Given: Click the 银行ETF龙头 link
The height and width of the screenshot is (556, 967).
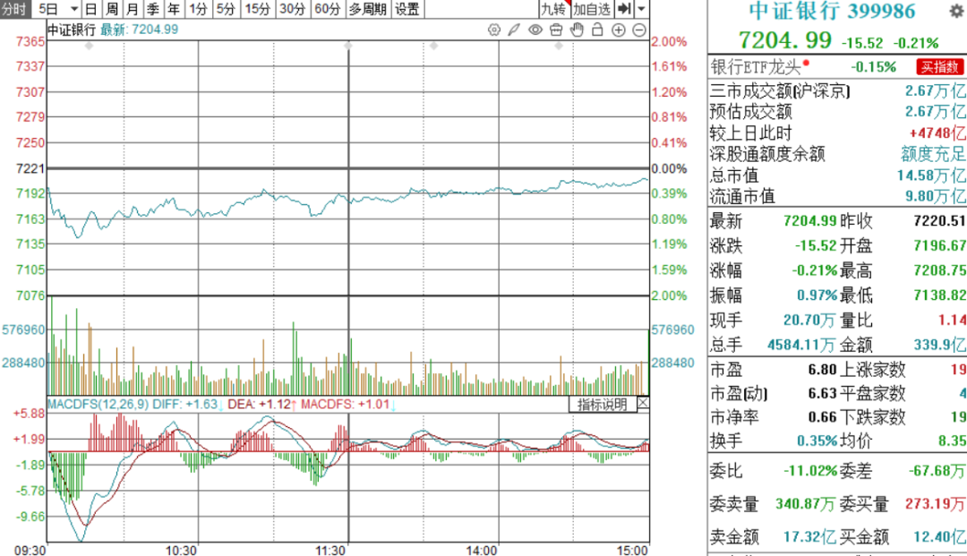Looking at the screenshot, I should pyautogui.click(x=757, y=66).
